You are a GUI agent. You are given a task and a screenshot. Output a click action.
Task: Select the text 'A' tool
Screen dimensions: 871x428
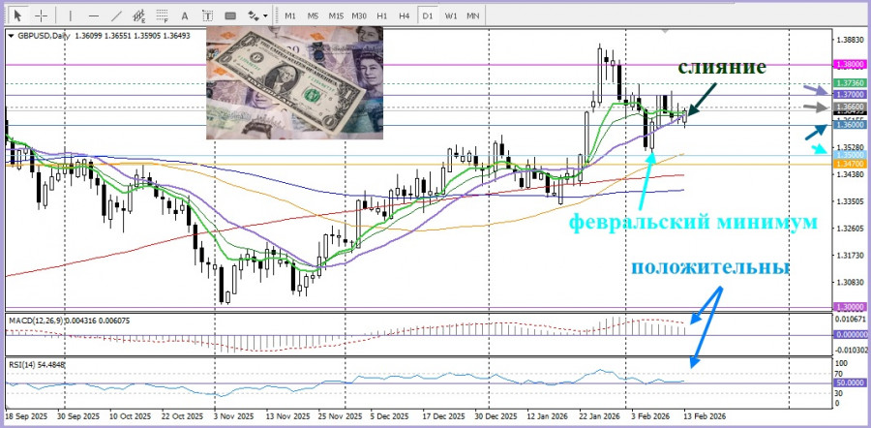coord(185,15)
